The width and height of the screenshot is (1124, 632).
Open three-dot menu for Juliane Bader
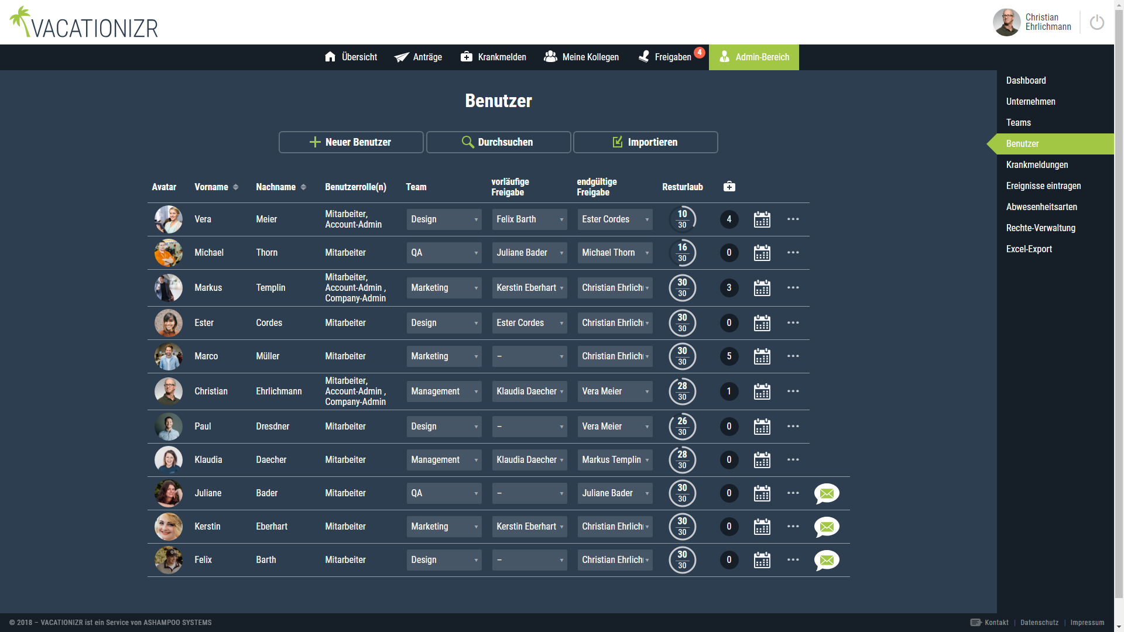click(793, 493)
